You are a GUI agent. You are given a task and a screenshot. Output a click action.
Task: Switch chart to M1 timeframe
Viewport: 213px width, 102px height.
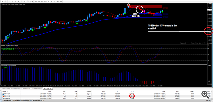coord(36,1)
